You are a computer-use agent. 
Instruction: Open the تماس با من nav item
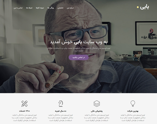tap(18, 8)
